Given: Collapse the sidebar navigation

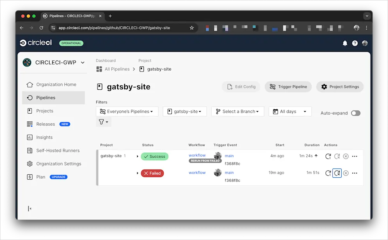Looking at the screenshot, I should (30, 209).
